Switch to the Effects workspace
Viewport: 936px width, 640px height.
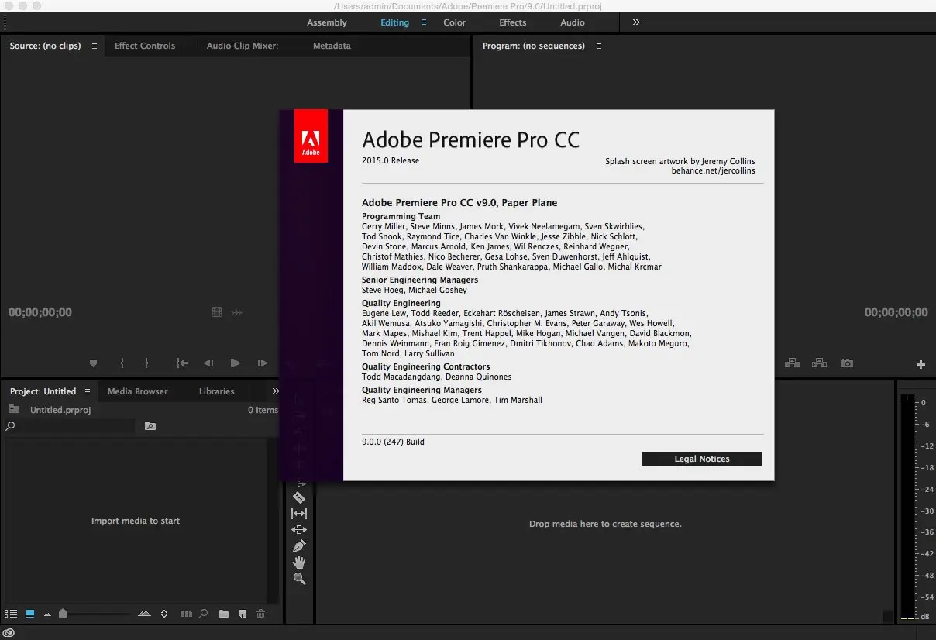point(513,22)
